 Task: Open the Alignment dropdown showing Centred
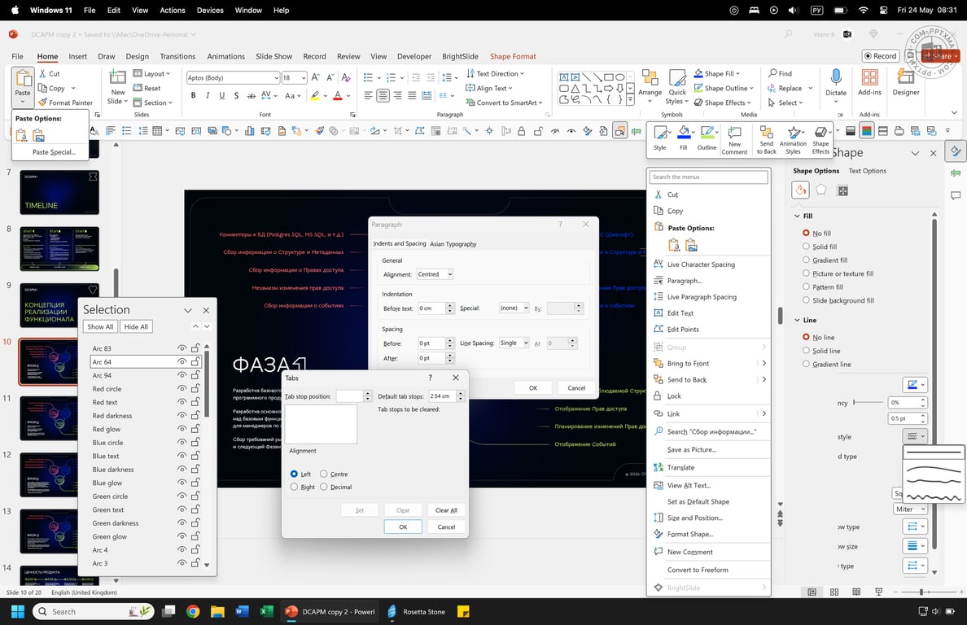pos(435,274)
